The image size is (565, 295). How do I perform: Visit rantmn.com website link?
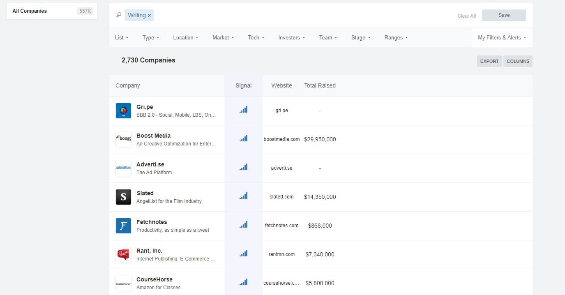[281, 254]
